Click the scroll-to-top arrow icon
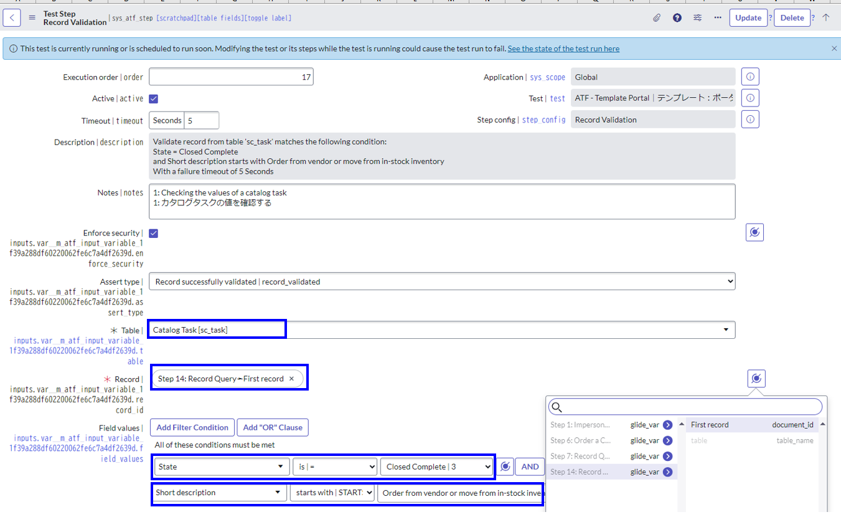 (826, 17)
